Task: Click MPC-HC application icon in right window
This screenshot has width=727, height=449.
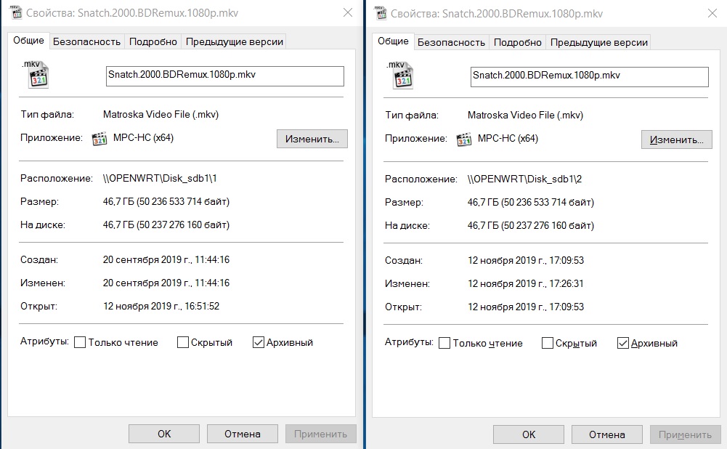Action: point(464,139)
